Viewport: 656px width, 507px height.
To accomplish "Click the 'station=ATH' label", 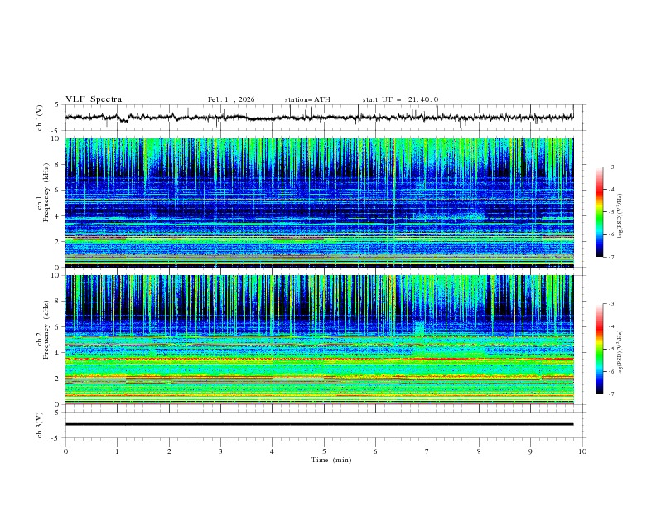I will (307, 99).
